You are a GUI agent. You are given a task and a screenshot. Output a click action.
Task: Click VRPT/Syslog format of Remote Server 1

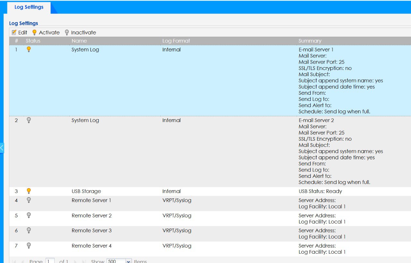tap(177, 200)
